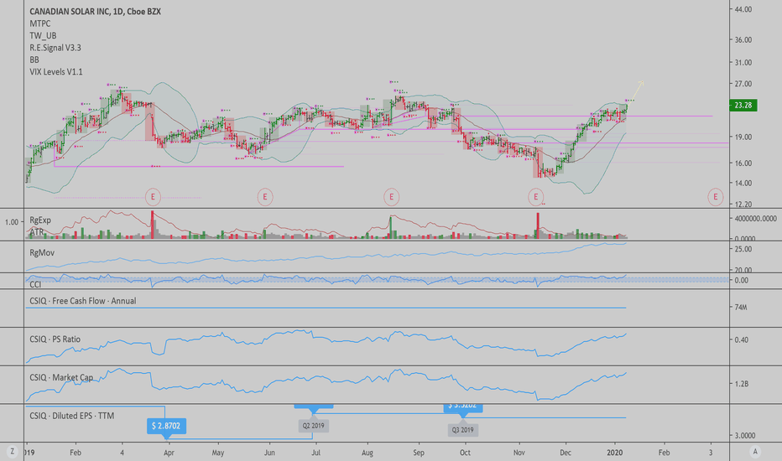Click the Jul label on time axis
This screenshot has width=782, height=461.
(x=315, y=453)
